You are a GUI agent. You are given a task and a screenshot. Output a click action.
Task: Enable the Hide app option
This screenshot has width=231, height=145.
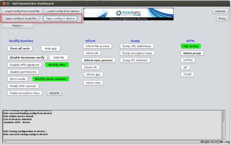click(50, 49)
